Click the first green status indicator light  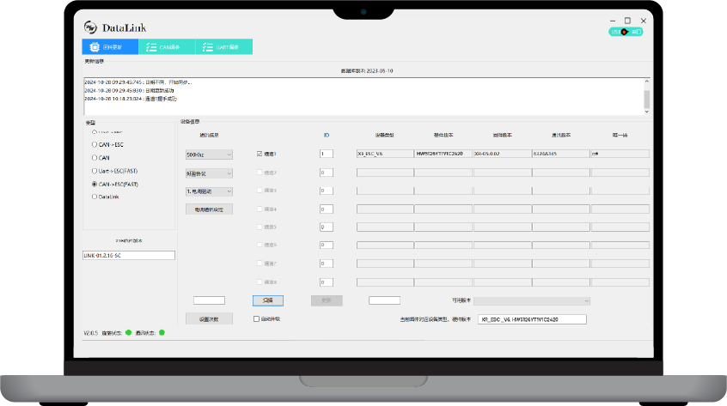pyautogui.click(x=129, y=332)
